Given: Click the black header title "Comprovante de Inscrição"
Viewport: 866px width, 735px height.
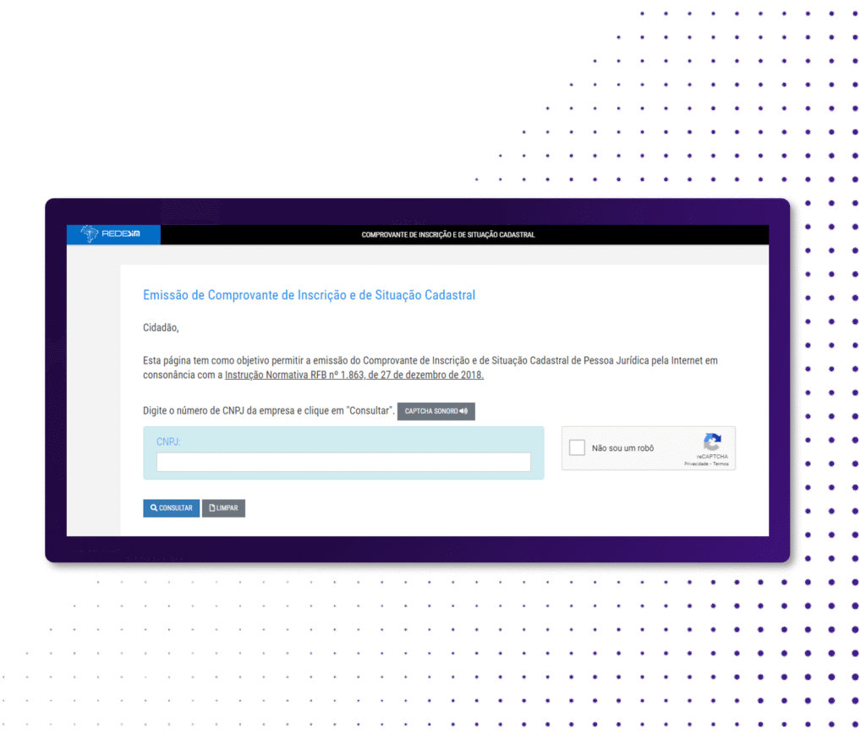Looking at the screenshot, I should pyautogui.click(x=448, y=234).
